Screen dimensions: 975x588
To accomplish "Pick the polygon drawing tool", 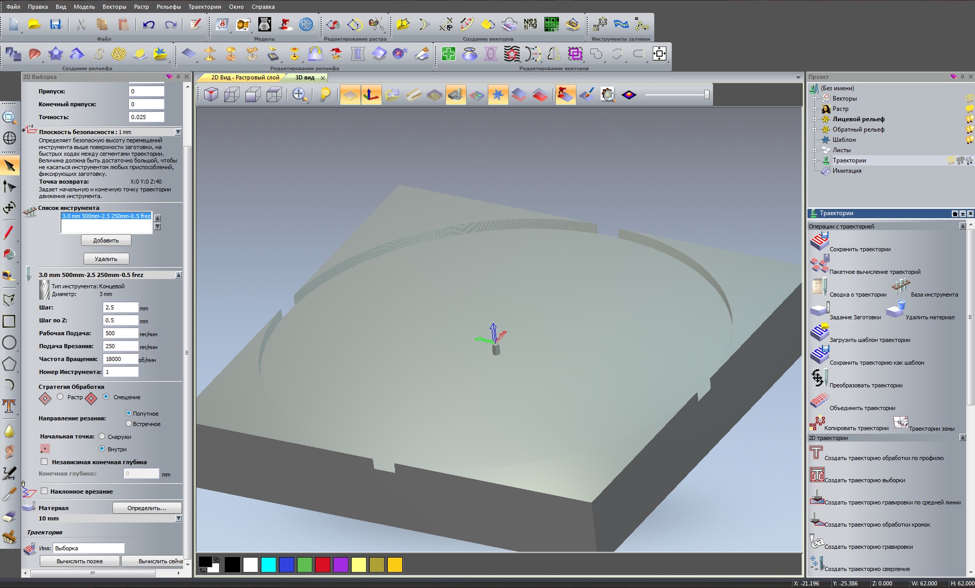I will pos(9,364).
